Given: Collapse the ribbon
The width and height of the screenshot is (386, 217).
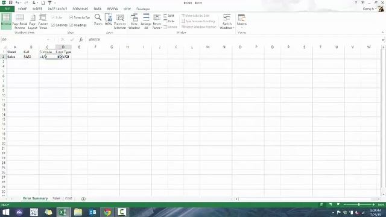Looking at the screenshot, I should click(x=382, y=32).
